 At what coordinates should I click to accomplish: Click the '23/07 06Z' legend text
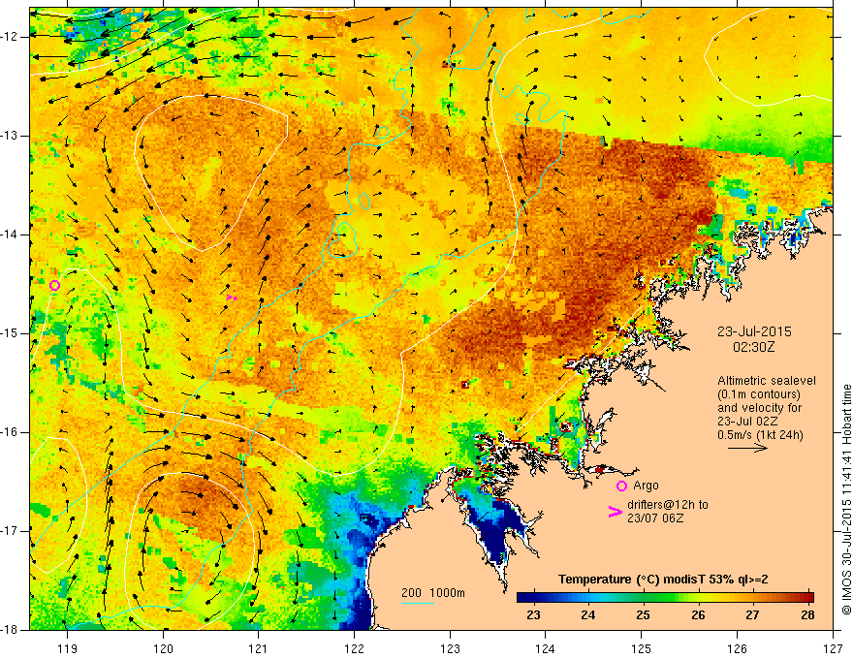(655, 518)
